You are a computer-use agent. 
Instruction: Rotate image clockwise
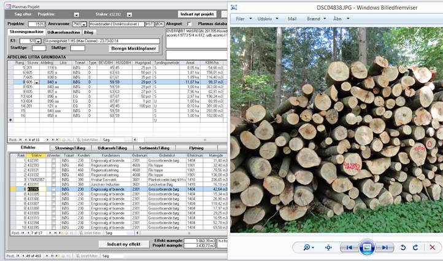coord(415,247)
